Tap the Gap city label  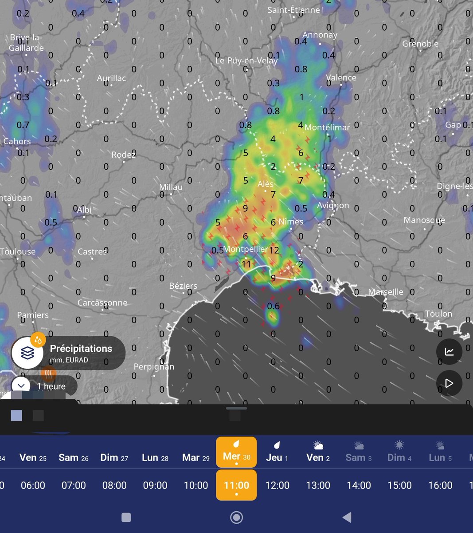[x=453, y=125]
